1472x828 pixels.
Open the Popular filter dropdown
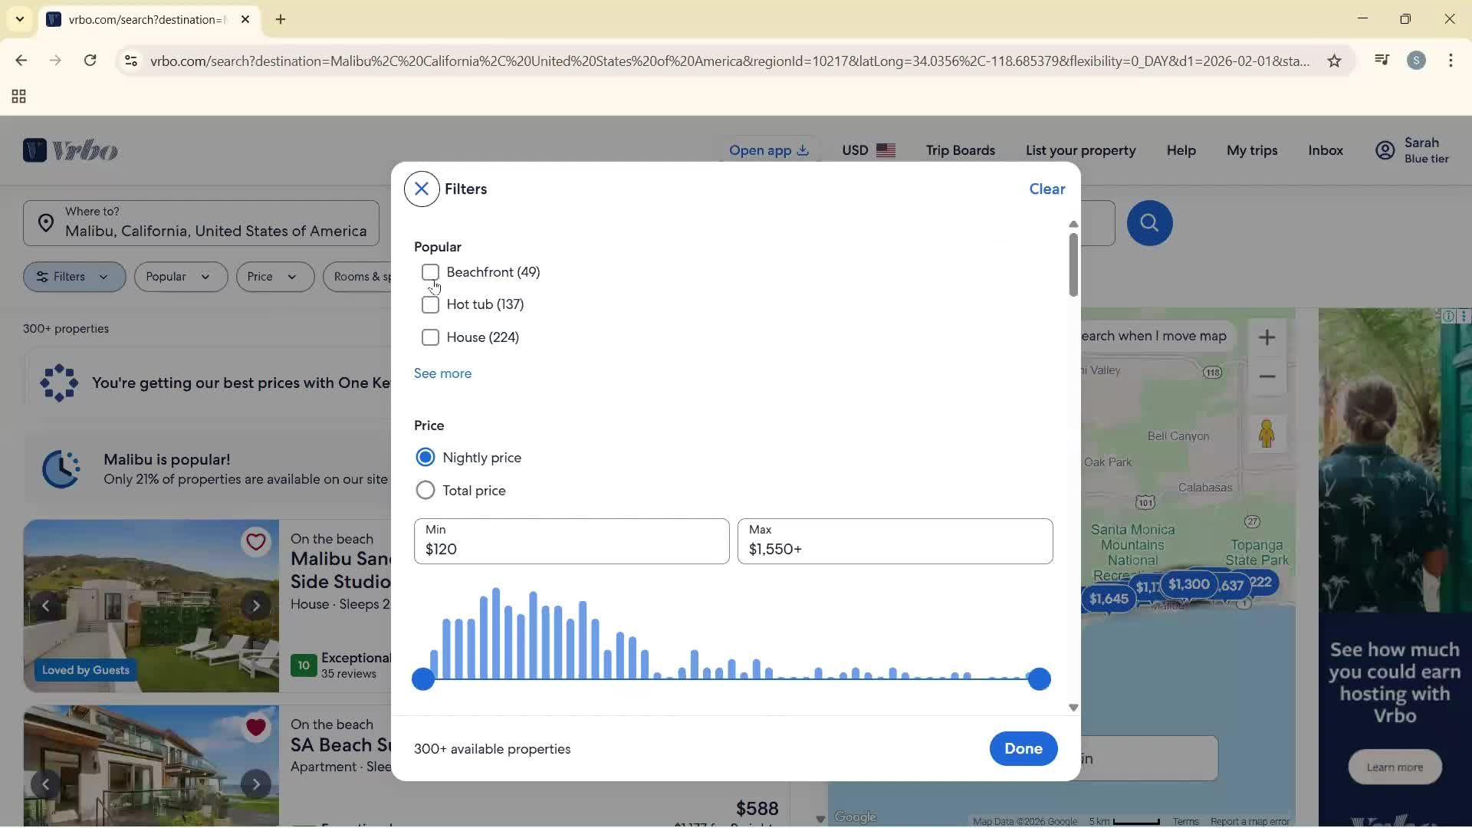click(x=180, y=277)
